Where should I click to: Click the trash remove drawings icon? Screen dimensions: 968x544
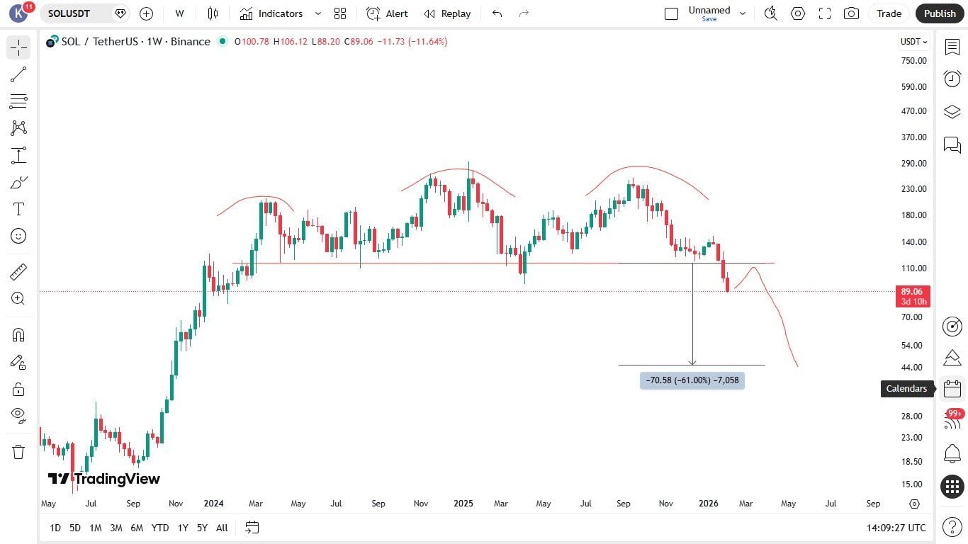[x=18, y=451]
